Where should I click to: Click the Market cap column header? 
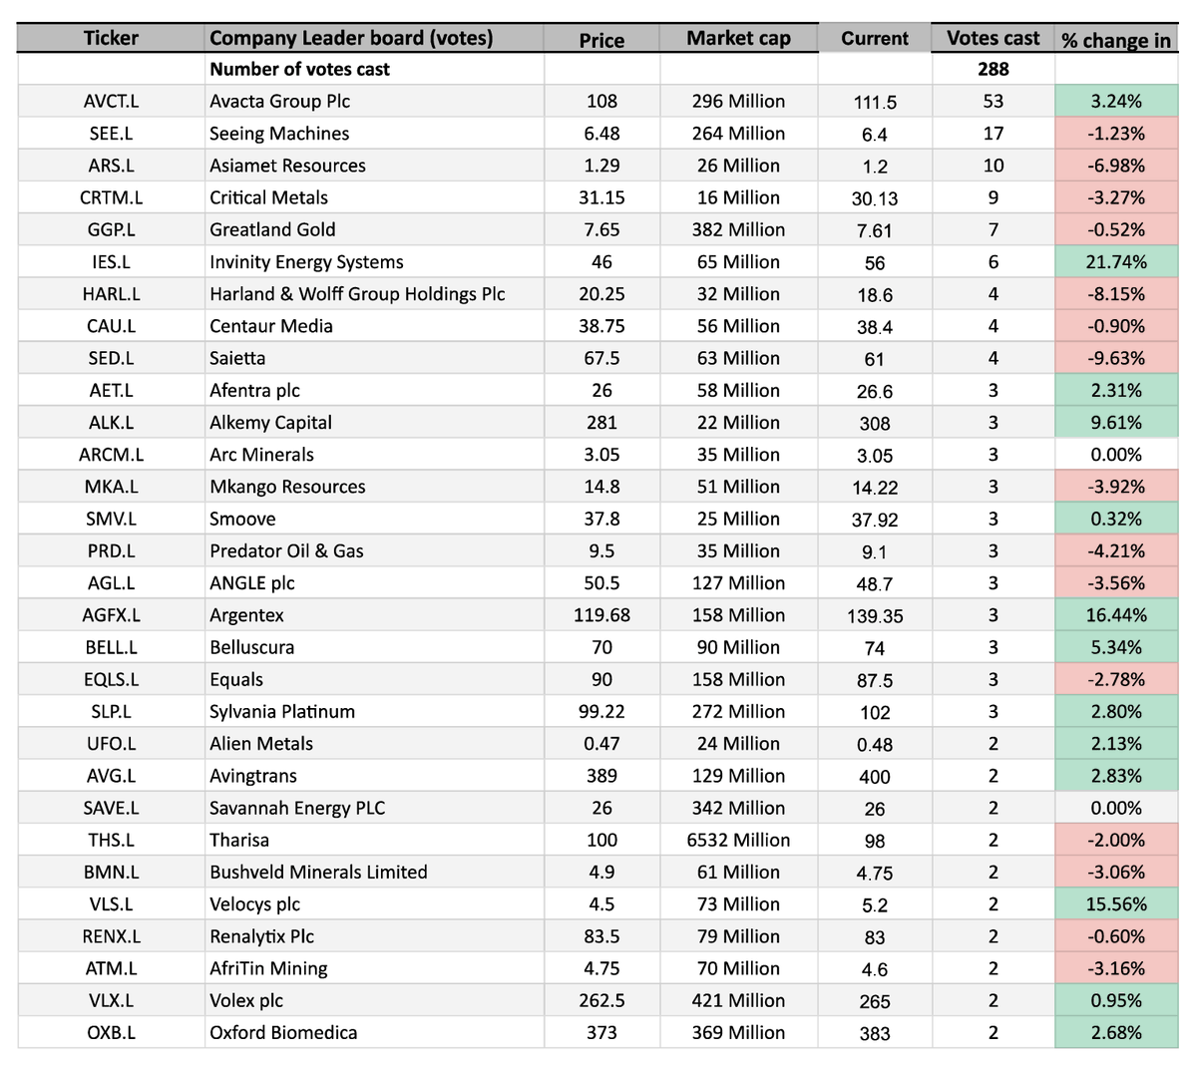pos(738,38)
